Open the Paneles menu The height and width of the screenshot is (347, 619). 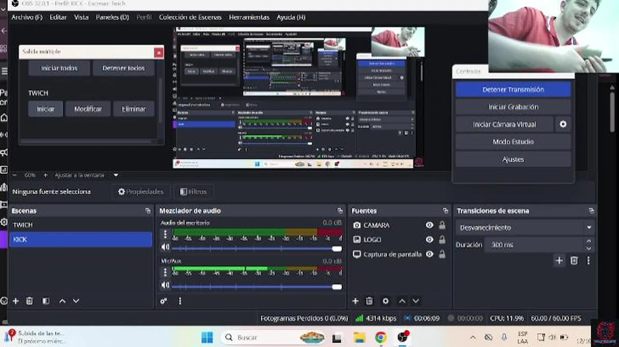[112, 17]
